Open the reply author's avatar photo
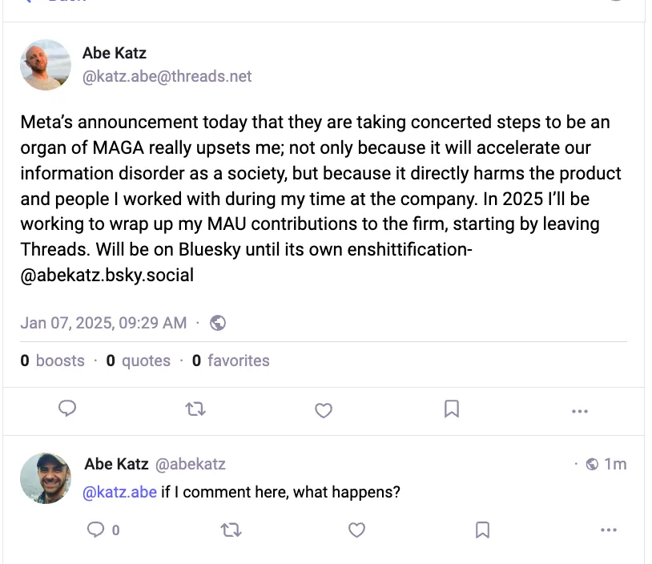Image resolution: width=652 pixels, height=564 pixels. point(46,478)
